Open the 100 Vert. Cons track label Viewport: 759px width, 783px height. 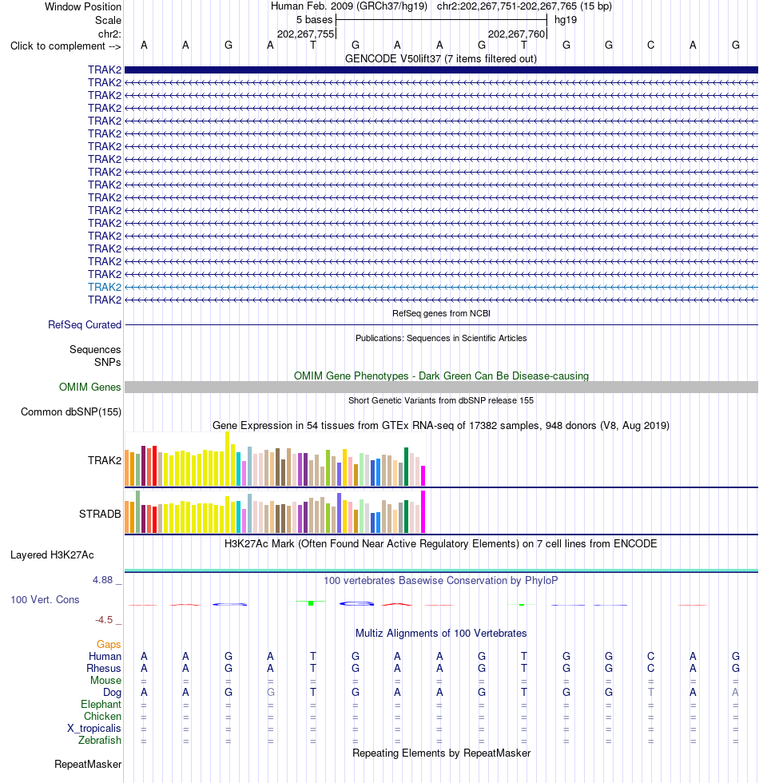[x=45, y=599]
